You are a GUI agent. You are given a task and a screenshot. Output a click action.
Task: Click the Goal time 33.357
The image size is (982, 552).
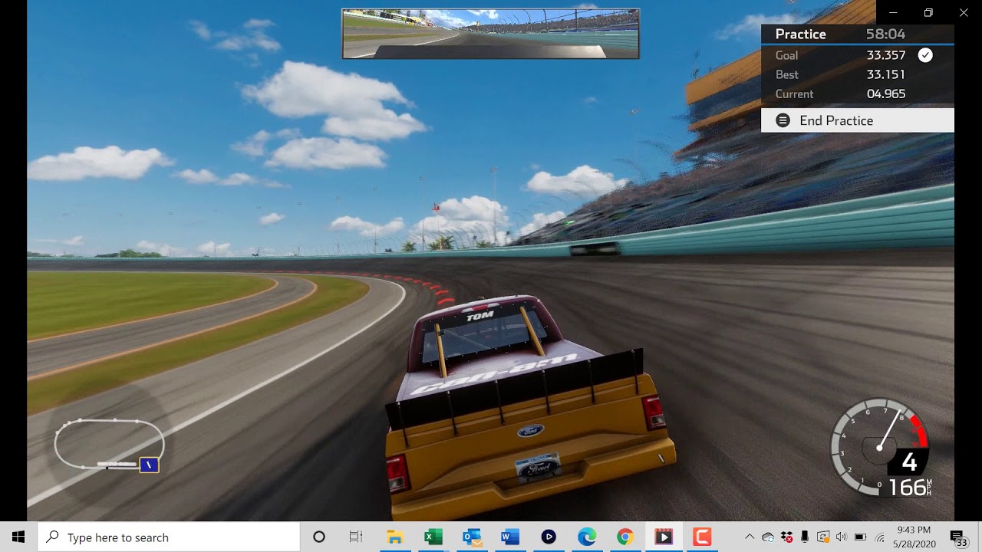(886, 55)
